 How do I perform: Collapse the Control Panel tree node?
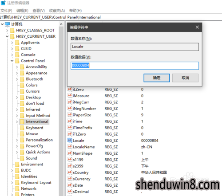[x=12, y=61]
